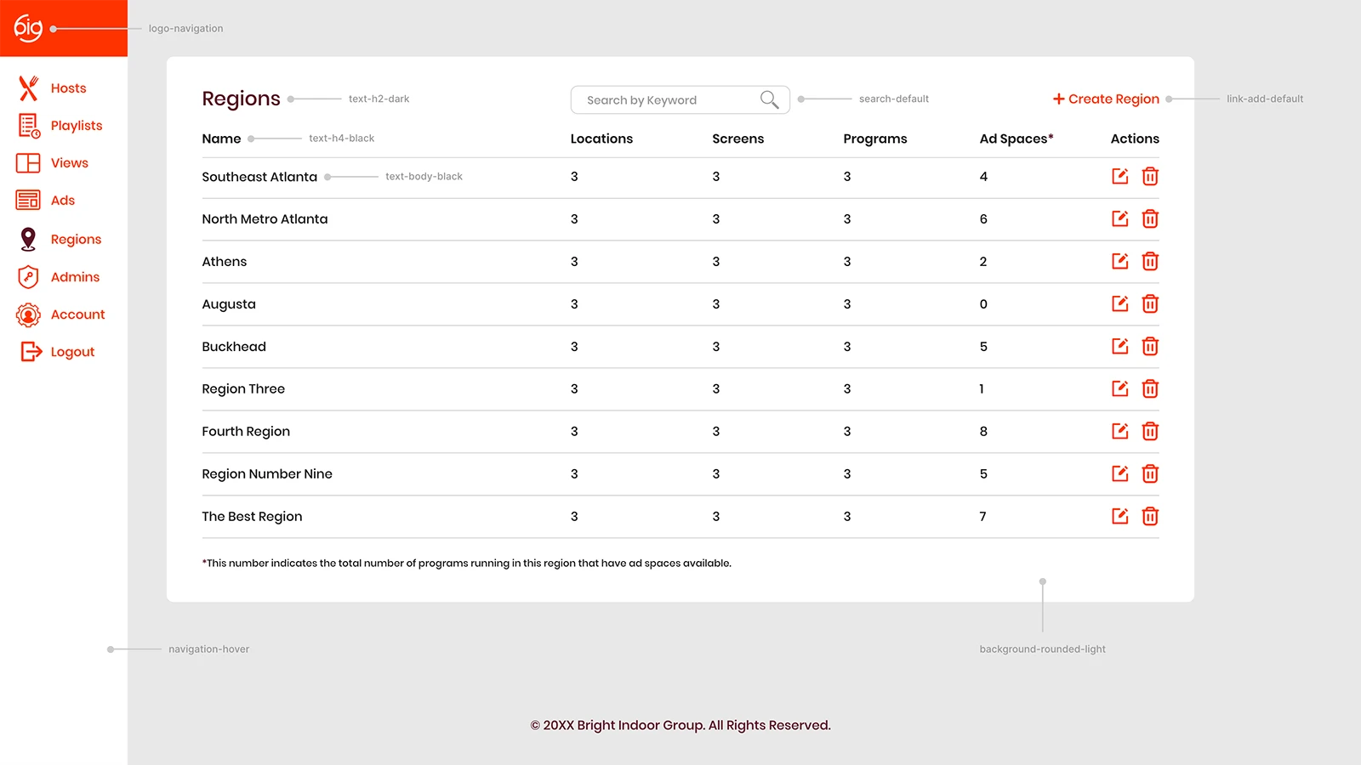This screenshot has height=765, width=1361.
Task: Click the Bright Indoor Group copyright text
Action: [680, 725]
